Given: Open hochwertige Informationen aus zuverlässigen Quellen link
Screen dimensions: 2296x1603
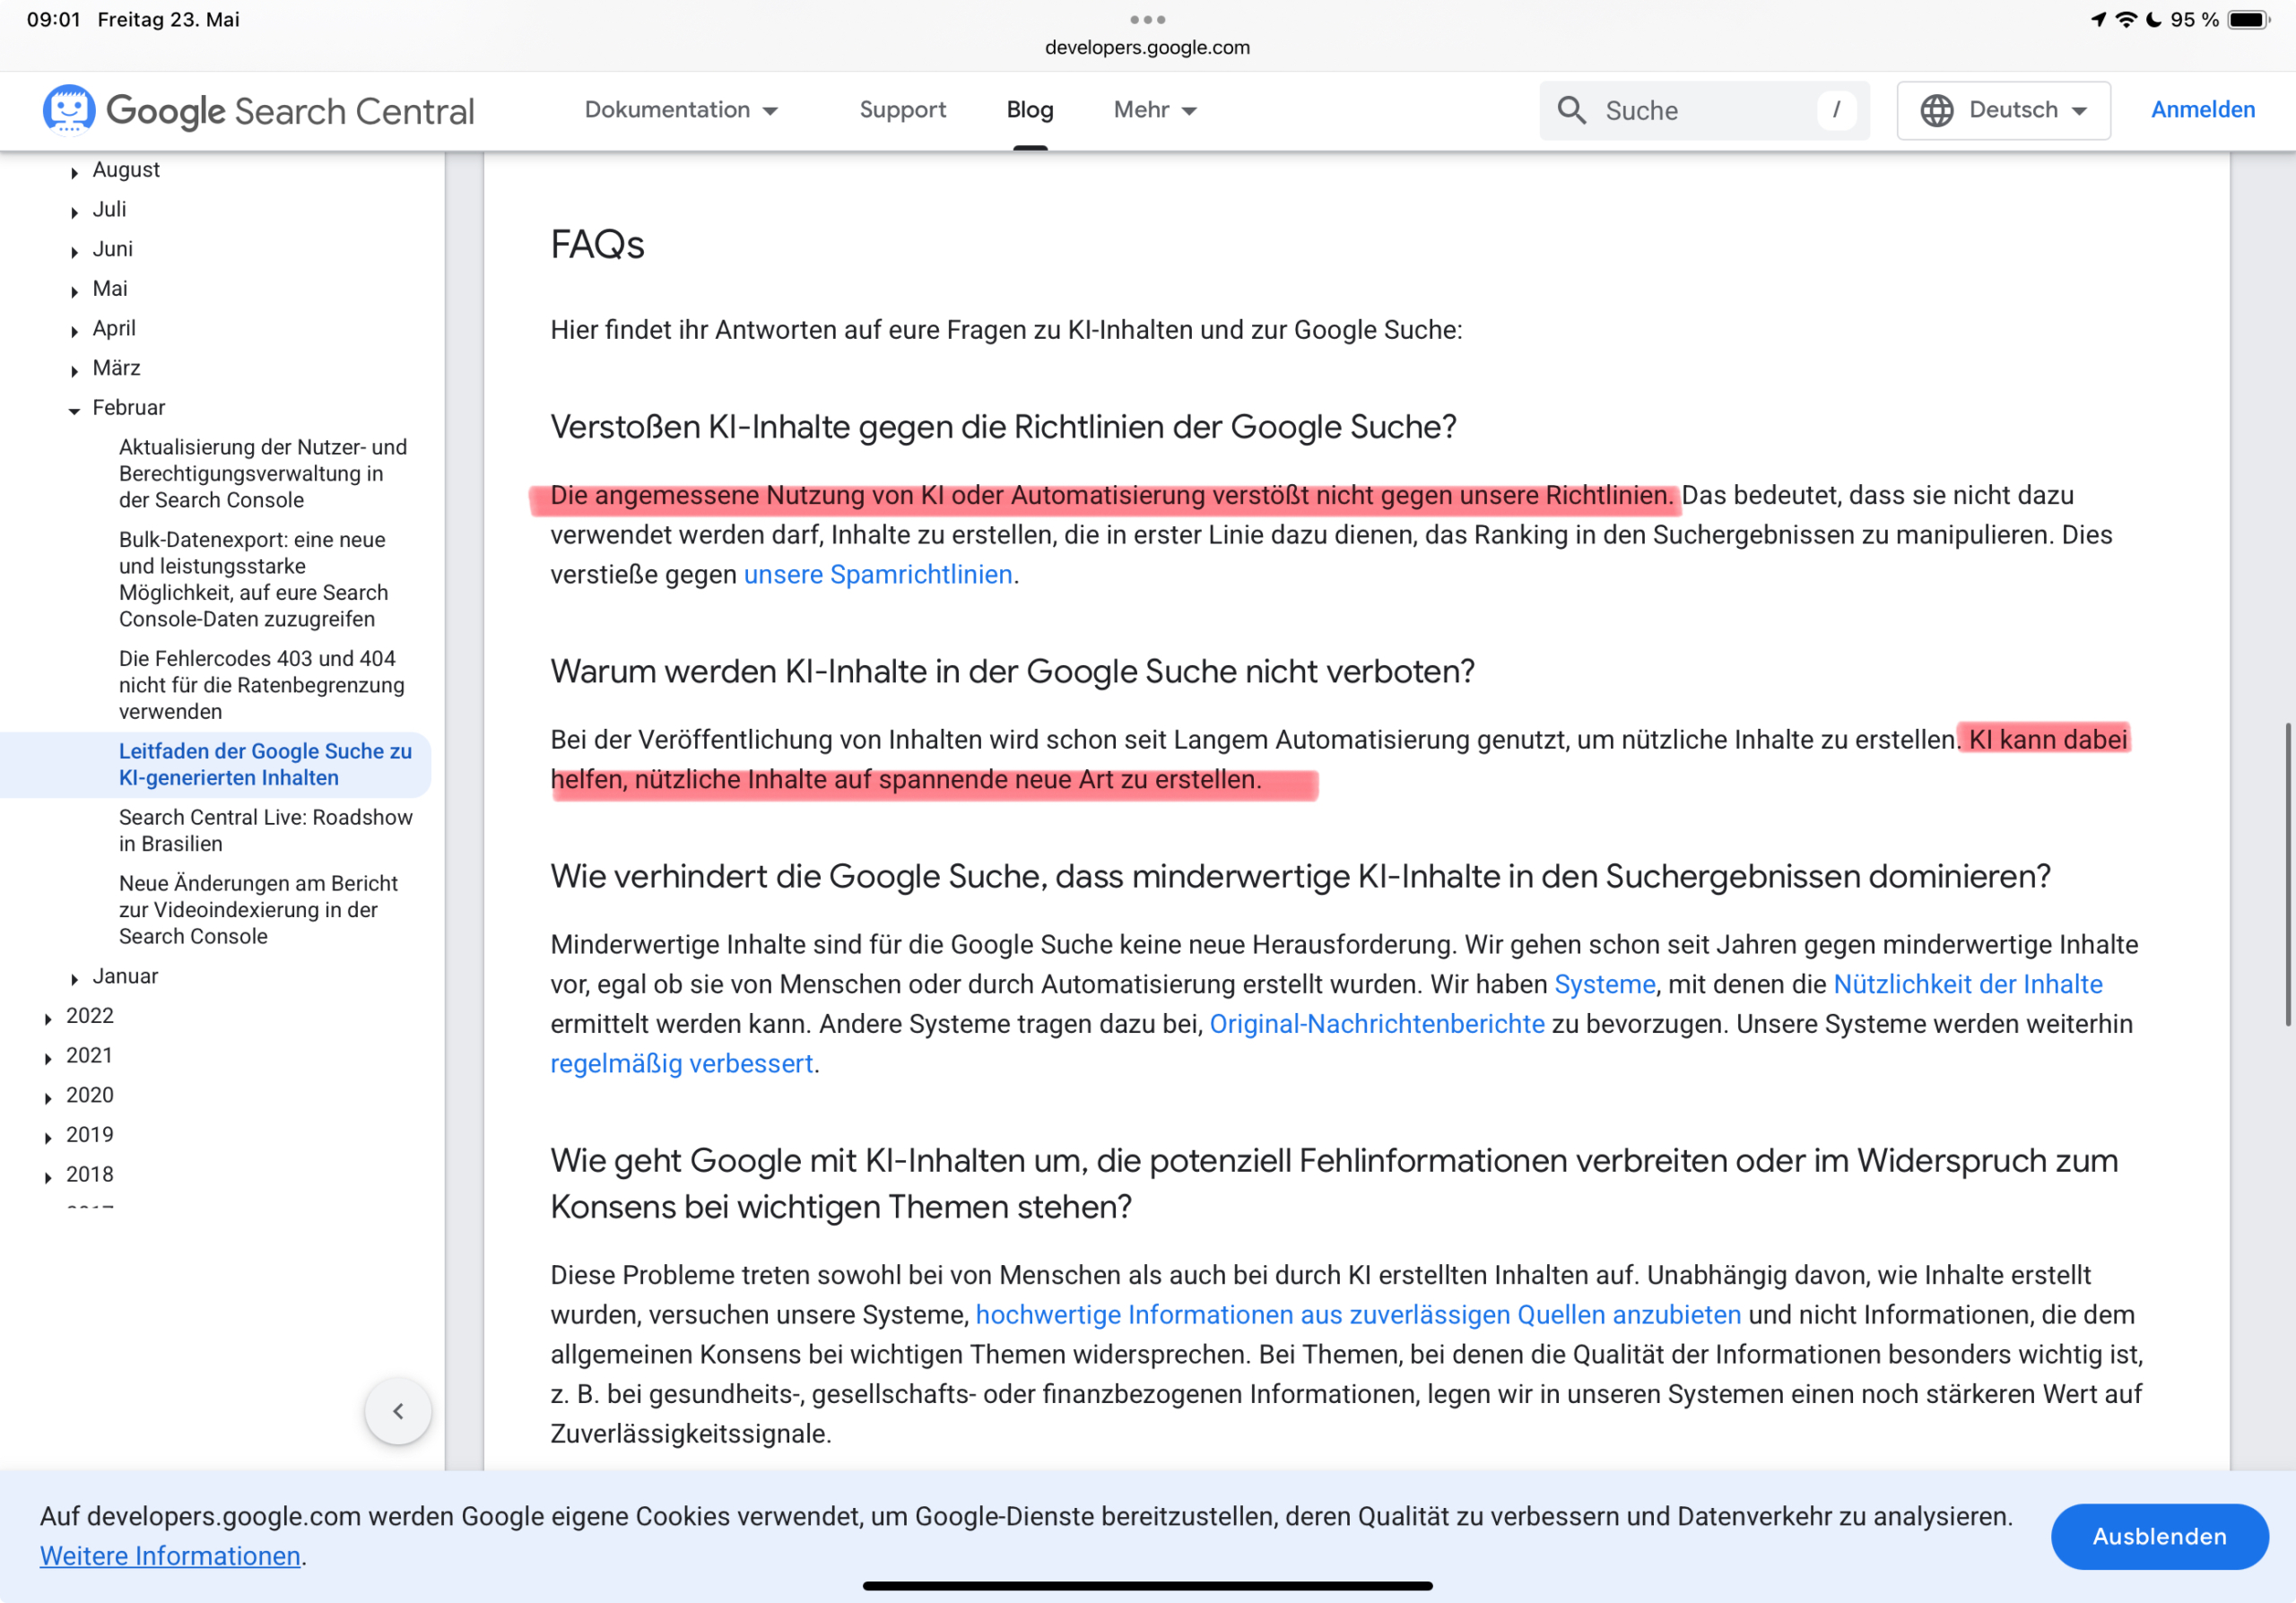Looking at the screenshot, I should coord(1358,1314).
